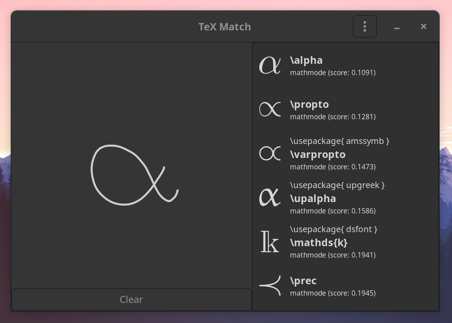
Task: Click the score 0.1091 line
Action: [x=333, y=73]
